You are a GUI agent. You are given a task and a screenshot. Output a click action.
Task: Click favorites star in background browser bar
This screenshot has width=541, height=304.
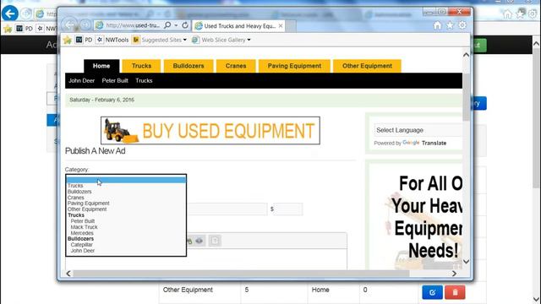click(8, 29)
